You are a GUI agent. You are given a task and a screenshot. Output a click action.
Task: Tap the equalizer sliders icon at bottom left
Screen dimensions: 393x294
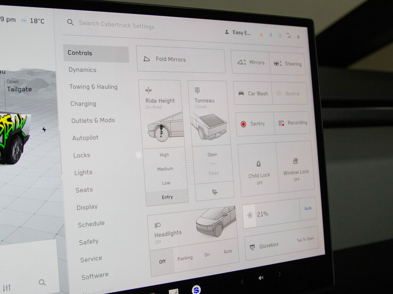tap(7, 287)
